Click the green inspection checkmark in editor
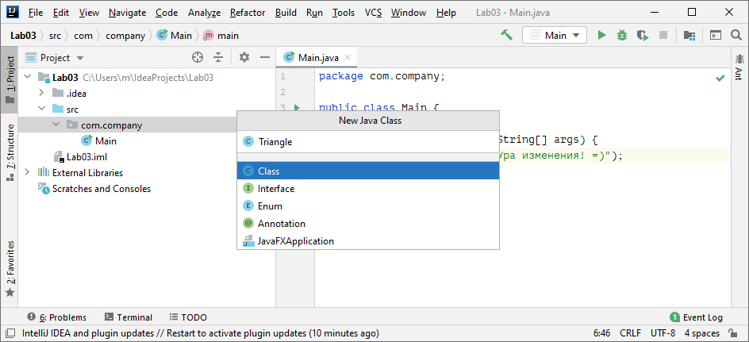 pyautogui.click(x=720, y=78)
